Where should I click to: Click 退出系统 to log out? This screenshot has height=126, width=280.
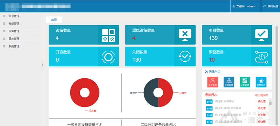[271, 6]
